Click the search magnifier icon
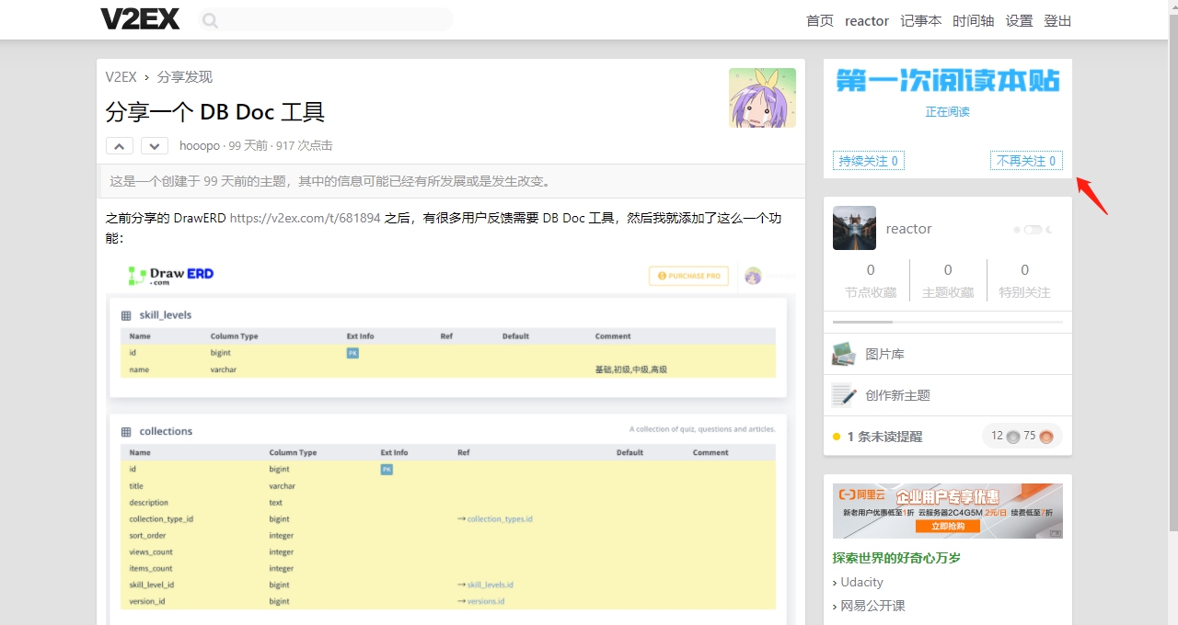 [210, 19]
